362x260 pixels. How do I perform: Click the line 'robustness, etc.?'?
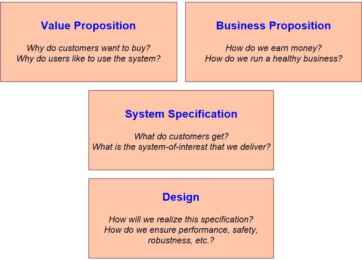pyautogui.click(x=181, y=240)
